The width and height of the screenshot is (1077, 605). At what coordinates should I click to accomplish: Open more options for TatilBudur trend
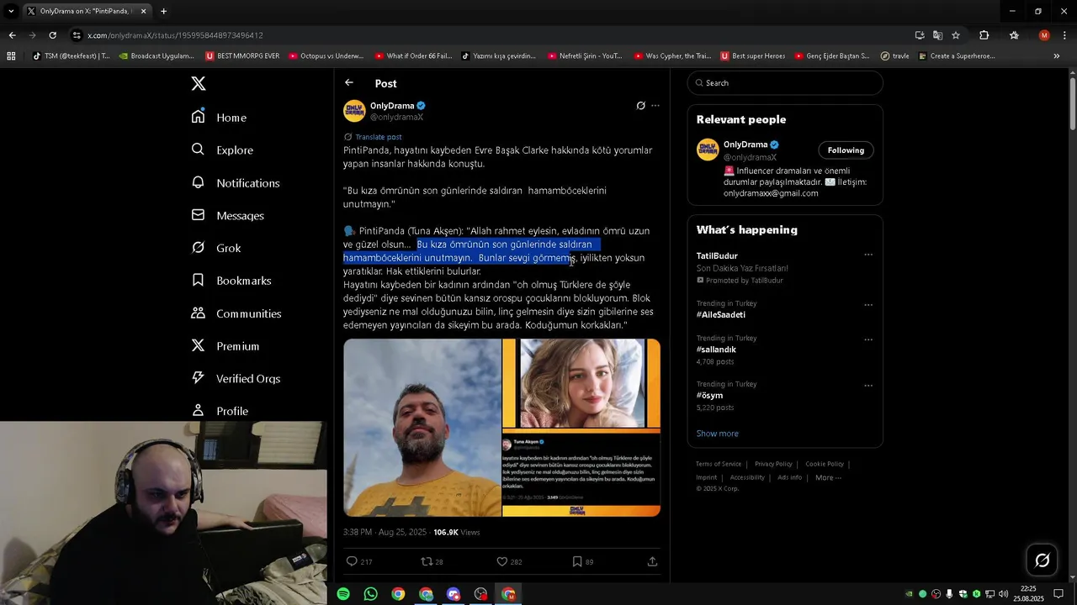pyautogui.click(x=868, y=255)
